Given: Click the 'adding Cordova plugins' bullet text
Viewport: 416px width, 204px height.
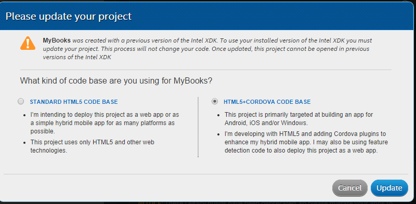Looking at the screenshot, I should click(306, 142).
